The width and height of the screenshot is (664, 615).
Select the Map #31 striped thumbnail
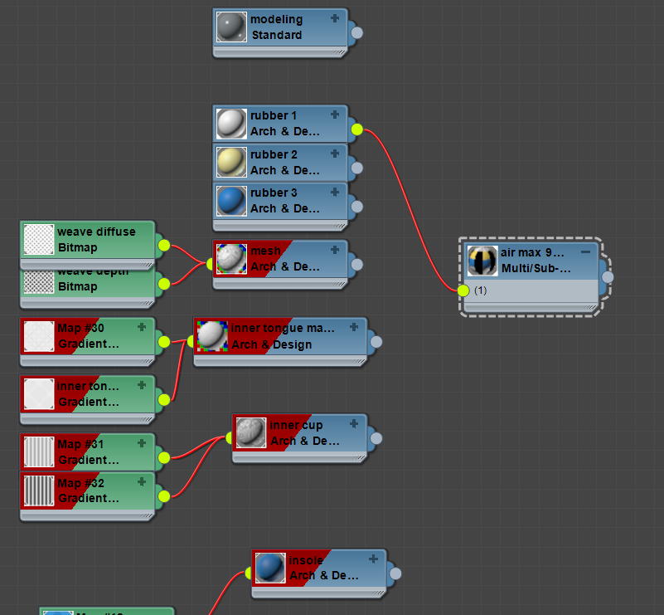[x=38, y=452]
